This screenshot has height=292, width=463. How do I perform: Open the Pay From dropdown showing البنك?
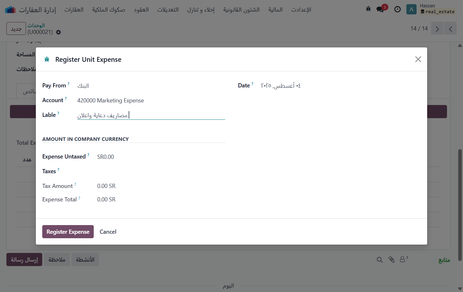151,85
